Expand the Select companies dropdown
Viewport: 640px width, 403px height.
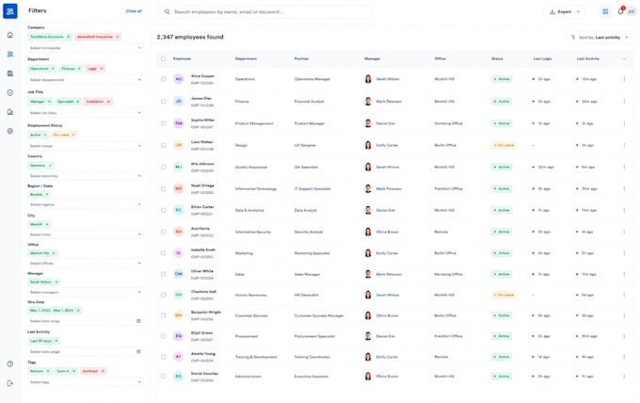coord(86,48)
